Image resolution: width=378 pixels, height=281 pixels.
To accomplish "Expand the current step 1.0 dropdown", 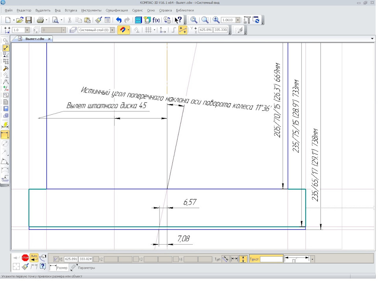I will (x=27, y=30).
